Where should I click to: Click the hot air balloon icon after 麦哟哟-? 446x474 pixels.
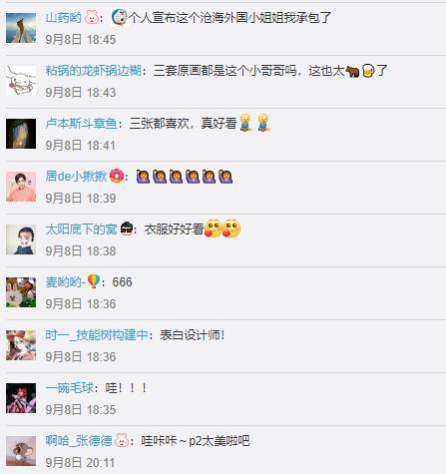coord(94,281)
